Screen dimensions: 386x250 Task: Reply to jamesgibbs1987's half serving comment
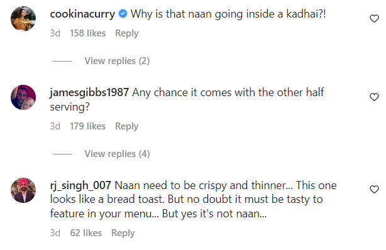click(127, 126)
